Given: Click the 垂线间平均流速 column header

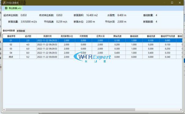Looking at the screenshot, I should click(168, 36).
